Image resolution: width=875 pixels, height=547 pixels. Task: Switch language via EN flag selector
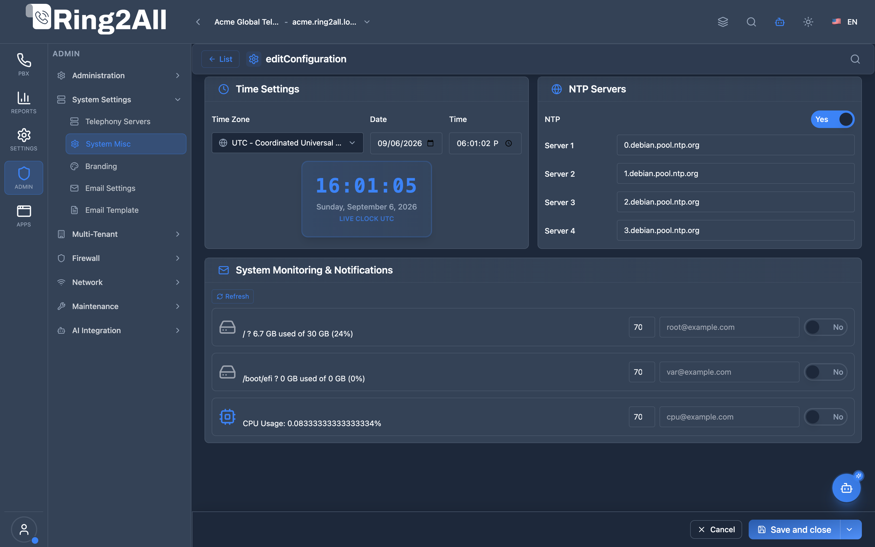[x=845, y=22]
